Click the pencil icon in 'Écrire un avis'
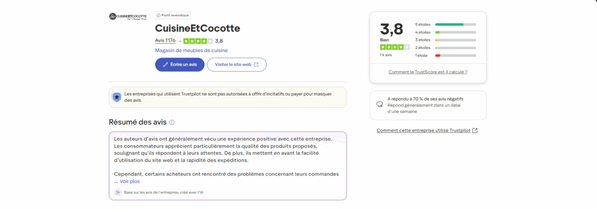Viewport: 597px width, 209px height. tap(165, 65)
